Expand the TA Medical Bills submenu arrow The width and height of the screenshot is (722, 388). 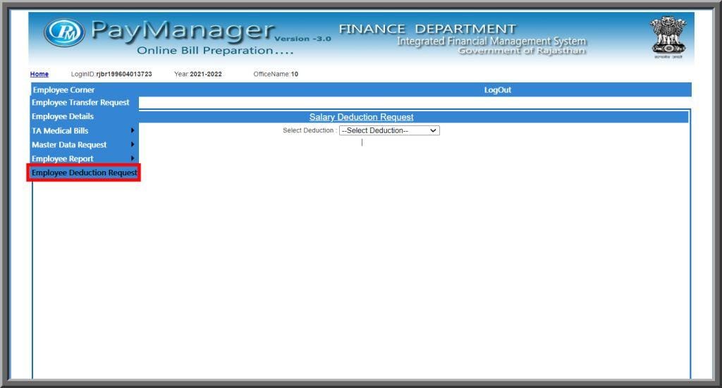[133, 130]
